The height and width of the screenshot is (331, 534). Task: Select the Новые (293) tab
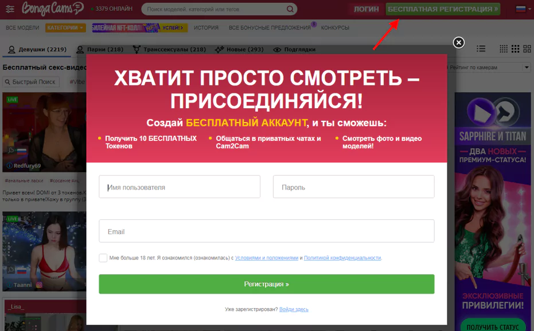[239, 49]
